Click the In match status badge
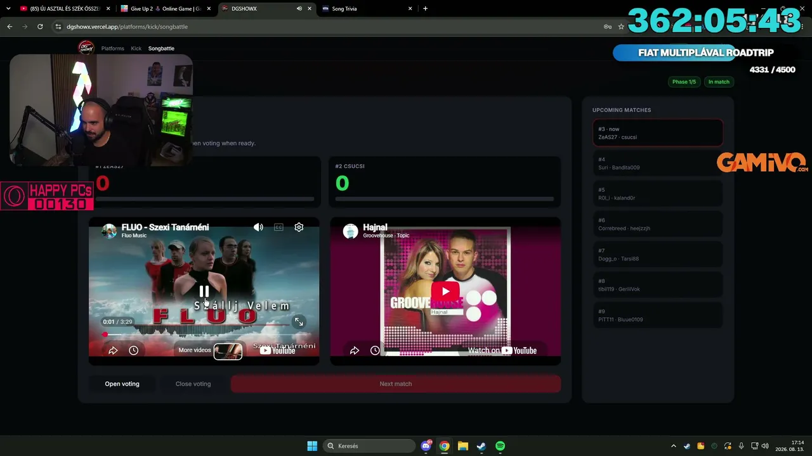The height and width of the screenshot is (456, 812). [x=719, y=82]
